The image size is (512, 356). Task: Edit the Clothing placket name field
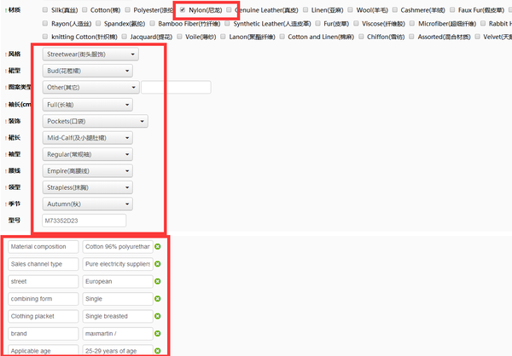pyautogui.click(x=44, y=316)
